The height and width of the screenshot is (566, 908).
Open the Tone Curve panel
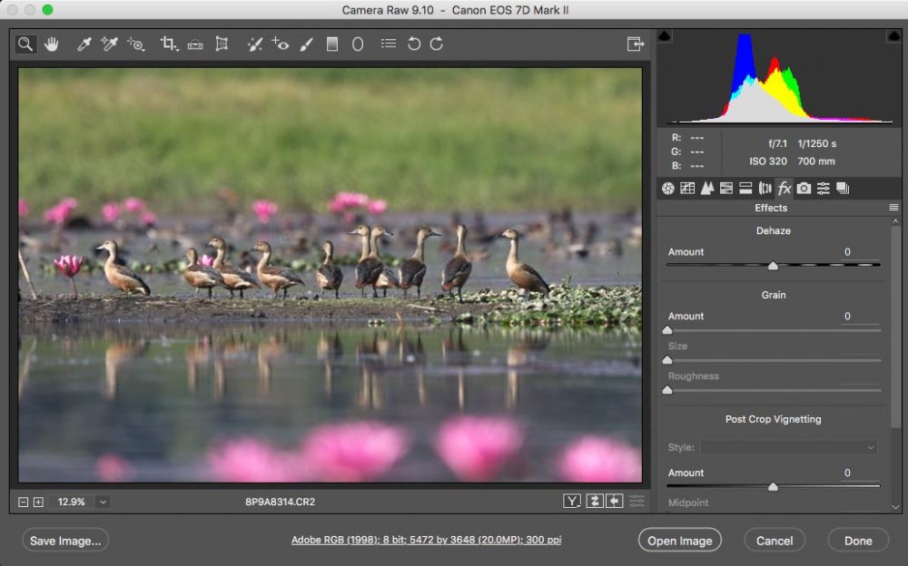(x=686, y=188)
